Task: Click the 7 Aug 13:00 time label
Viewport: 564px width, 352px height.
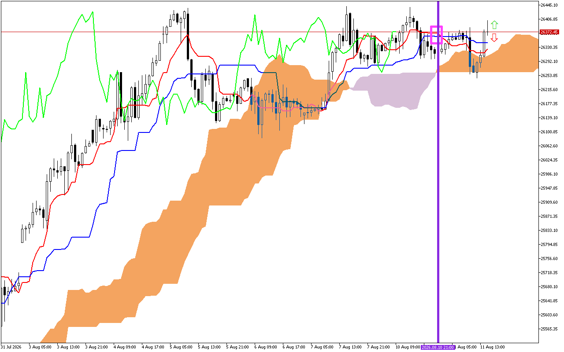Action: tap(350, 347)
